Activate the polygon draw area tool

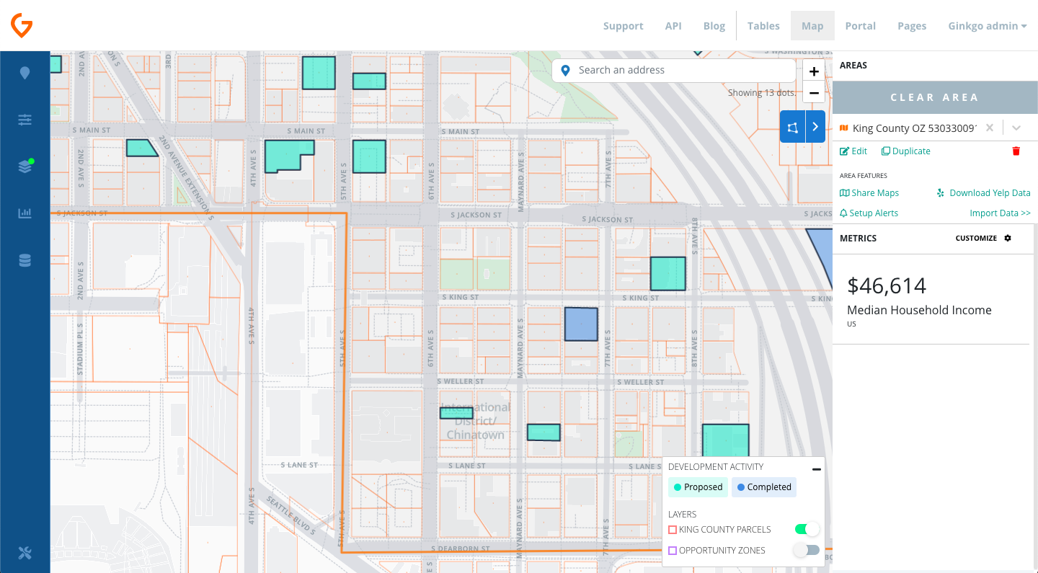[x=792, y=127]
